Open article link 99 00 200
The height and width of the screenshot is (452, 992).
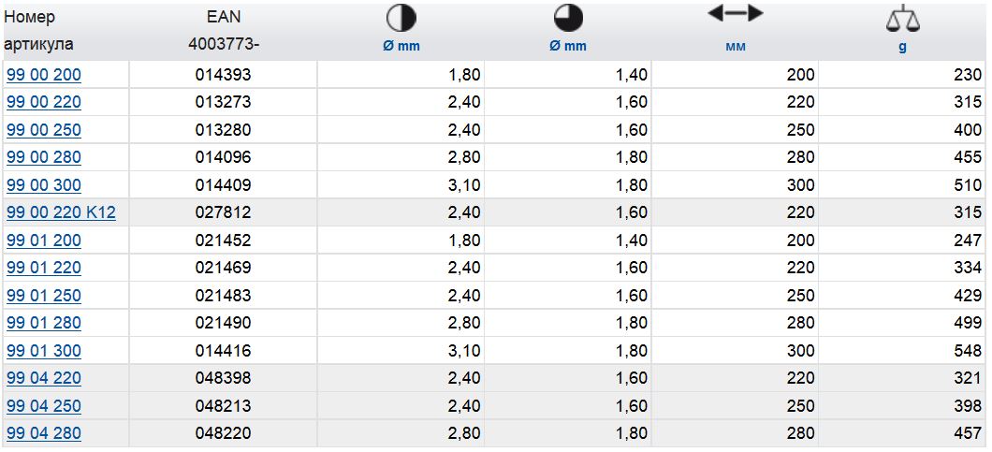[x=44, y=75]
